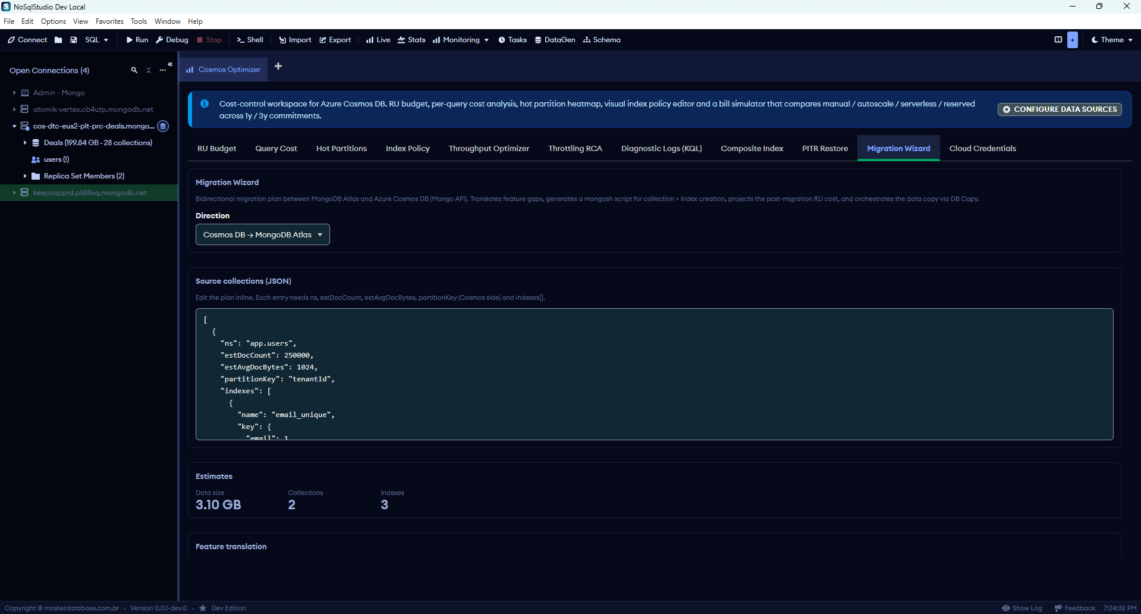Select the Cosmos Optimizer tab
Screen dimensions: 1141x614
coord(224,70)
